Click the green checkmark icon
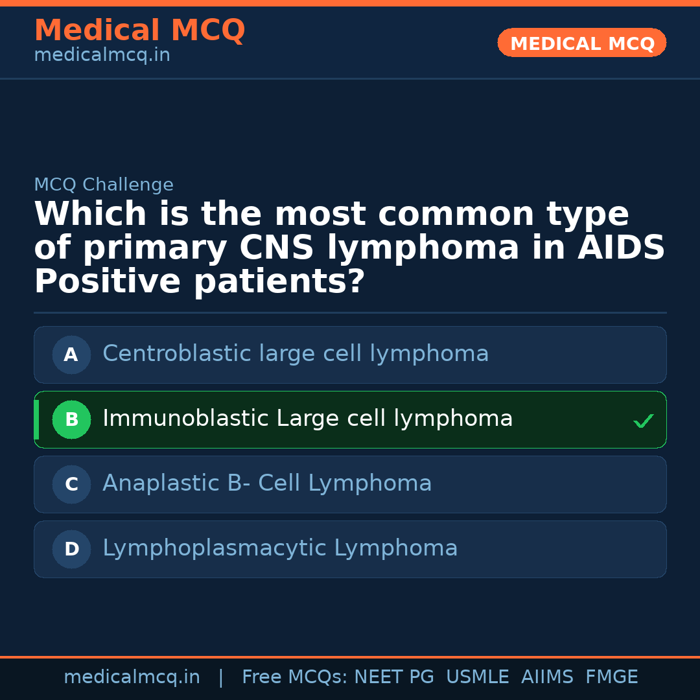 pos(643,421)
